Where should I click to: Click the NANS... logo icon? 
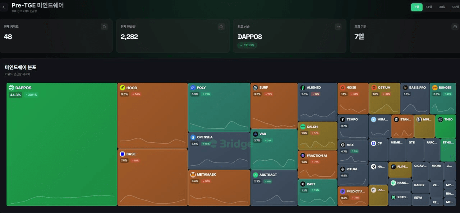coord(394,183)
